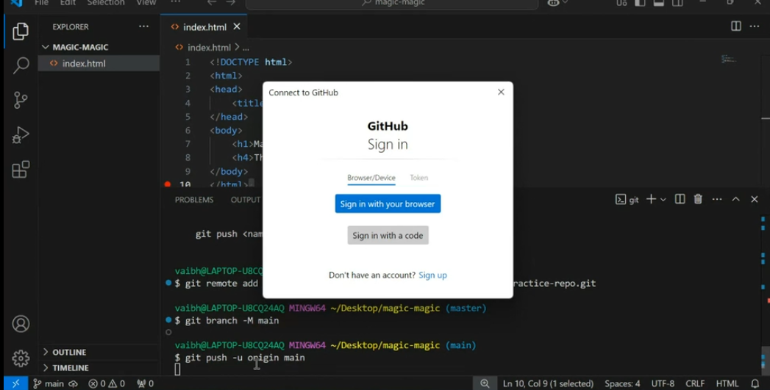770x390 pixels.
Task: Split the editor to the right
Action: pos(735,26)
